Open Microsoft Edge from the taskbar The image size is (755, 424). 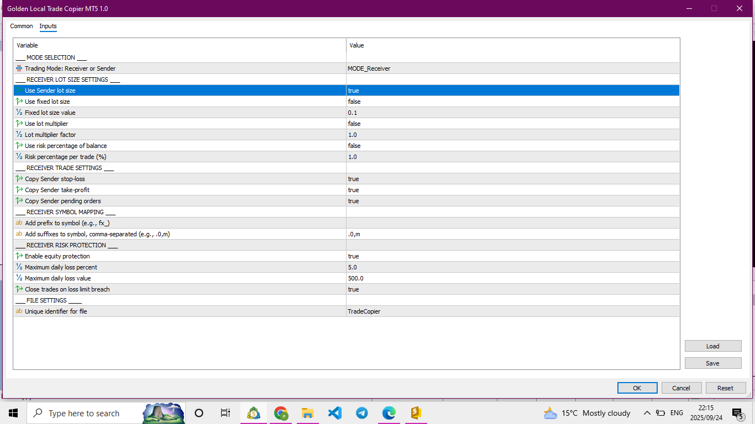(389, 413)
